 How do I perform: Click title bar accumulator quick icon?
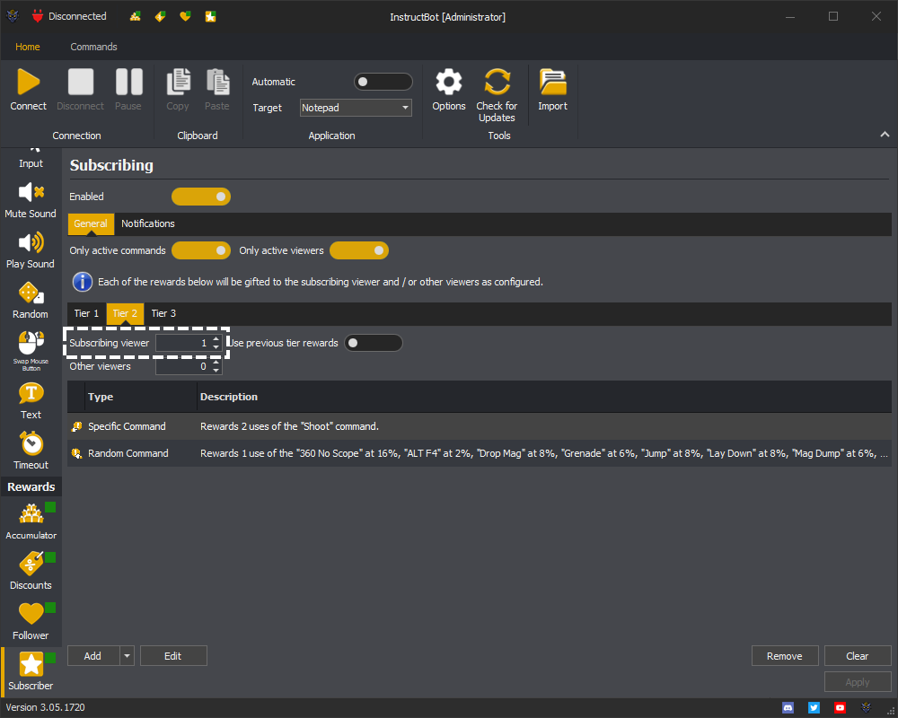[x=136, y=17]
